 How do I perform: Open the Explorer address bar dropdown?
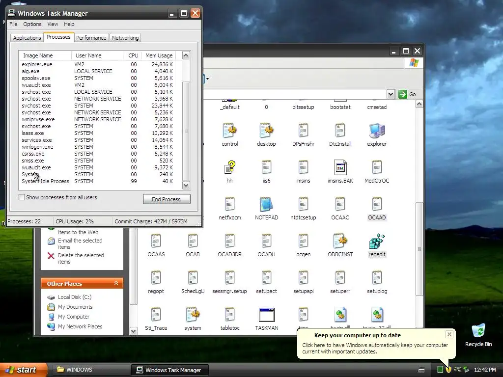pos(391,94)
